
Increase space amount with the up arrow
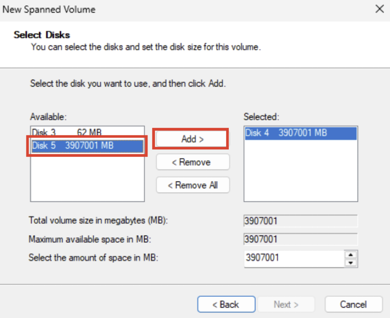(x=351, y=255)
